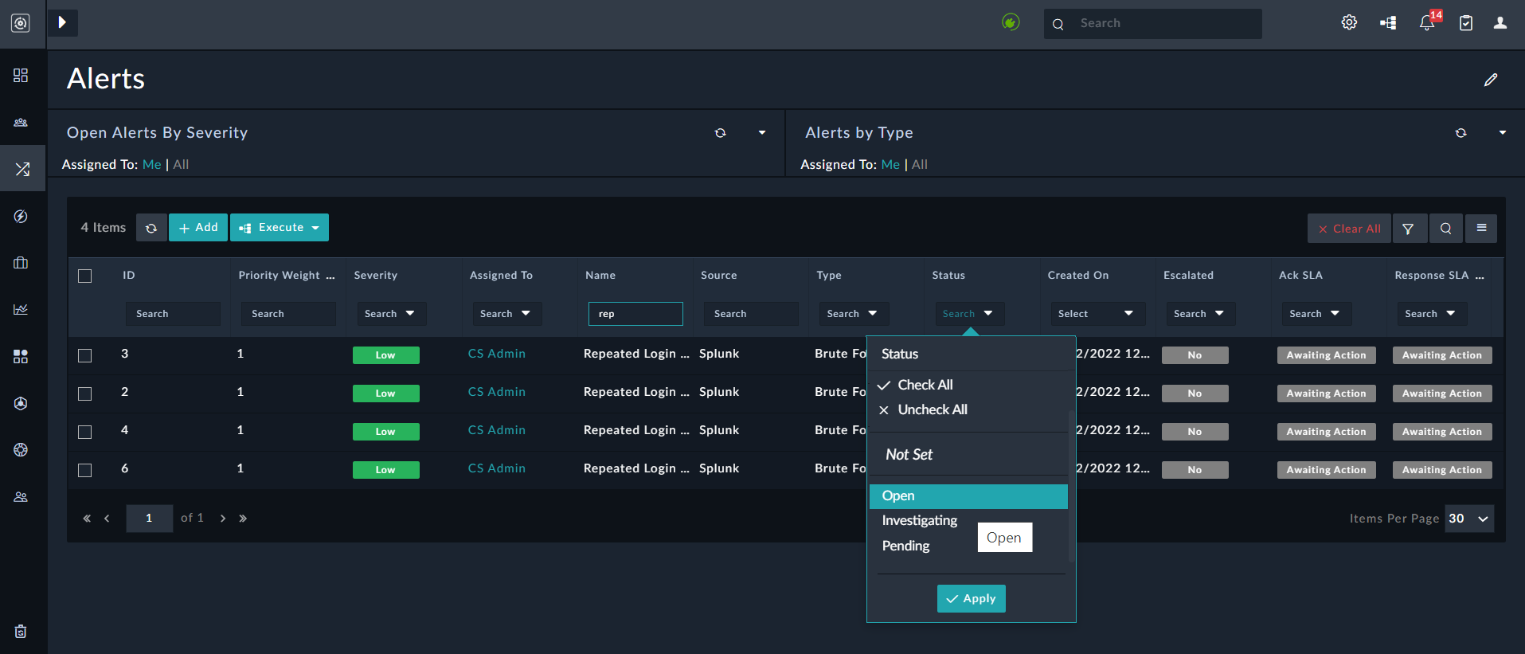Open the lightning automation sidebar icon
The image size is (1525, 654).
(x=21, y=216)
